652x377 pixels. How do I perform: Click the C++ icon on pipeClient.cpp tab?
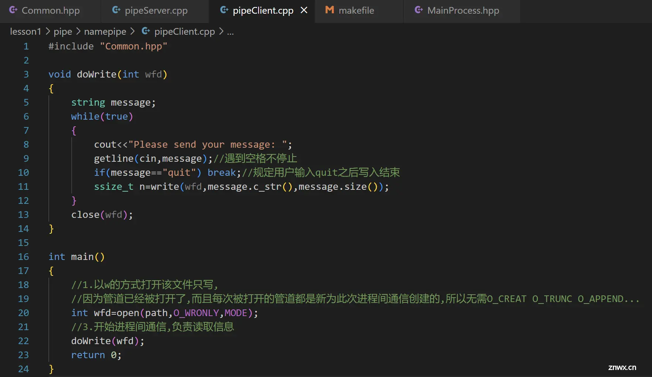[x=224, y=10]
